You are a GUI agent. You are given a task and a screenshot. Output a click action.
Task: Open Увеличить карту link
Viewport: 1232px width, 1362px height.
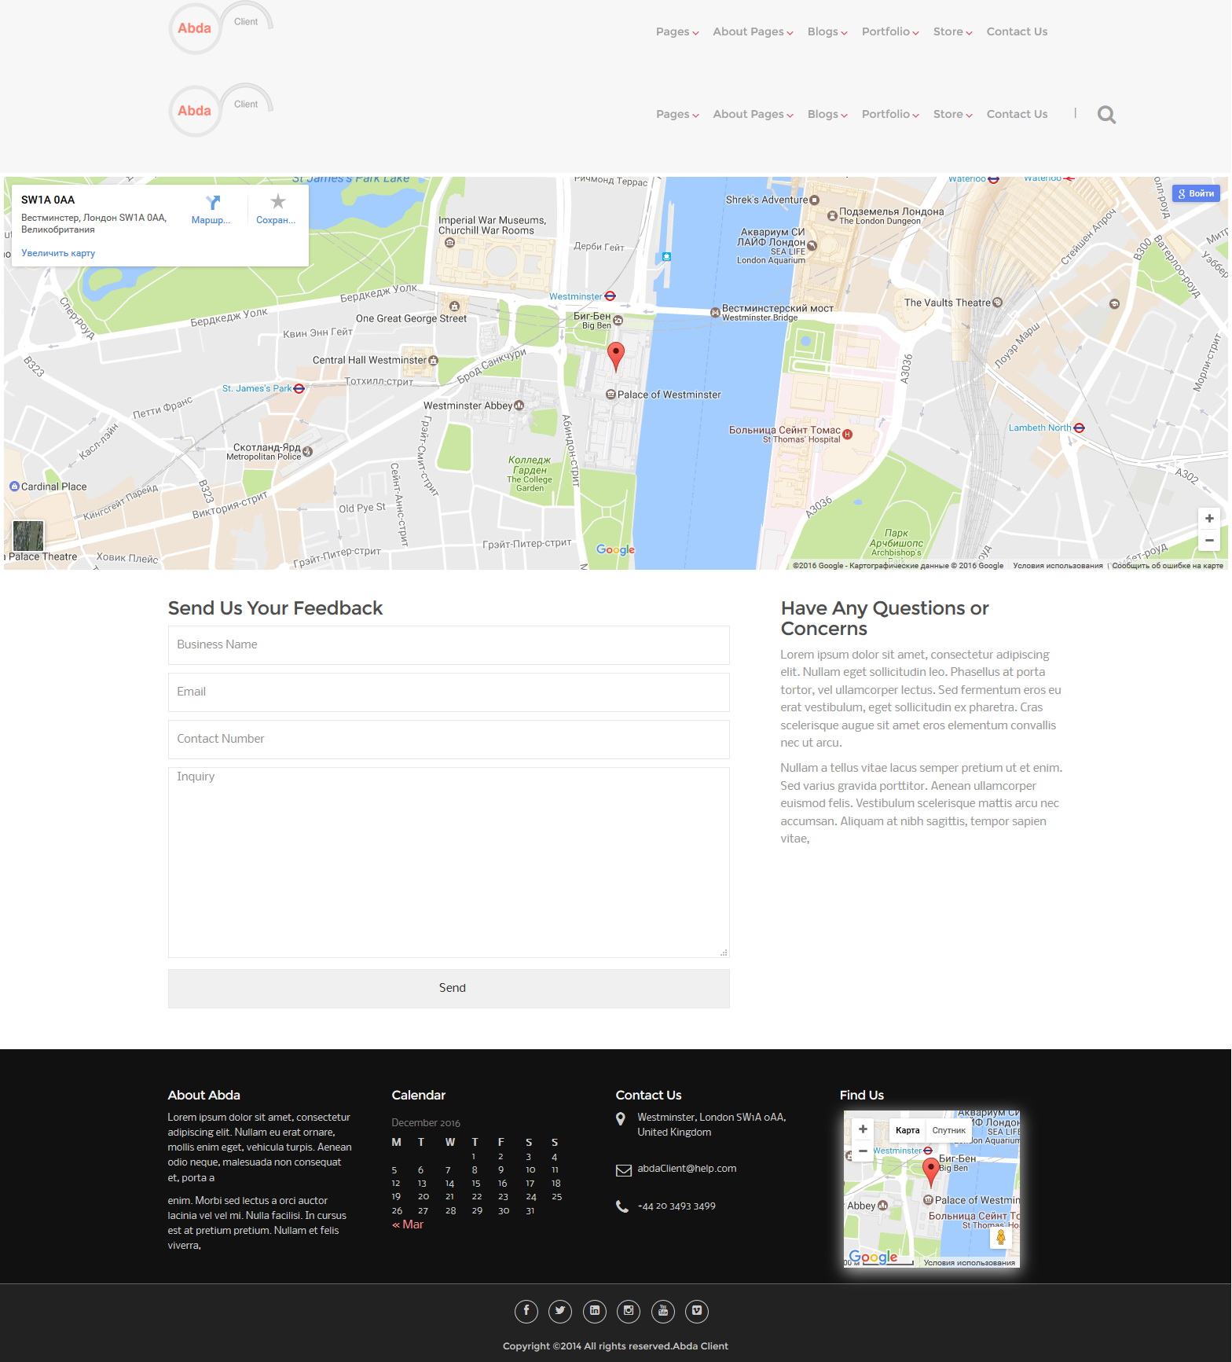(58, 253)
